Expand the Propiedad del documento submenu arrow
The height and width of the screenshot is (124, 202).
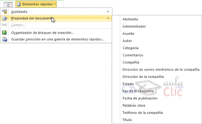[x=108, y=18]
